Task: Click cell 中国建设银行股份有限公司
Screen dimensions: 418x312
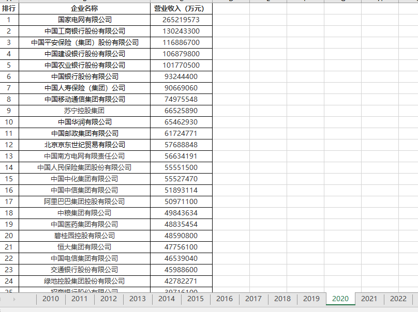Action: click(x=84, y=54)
